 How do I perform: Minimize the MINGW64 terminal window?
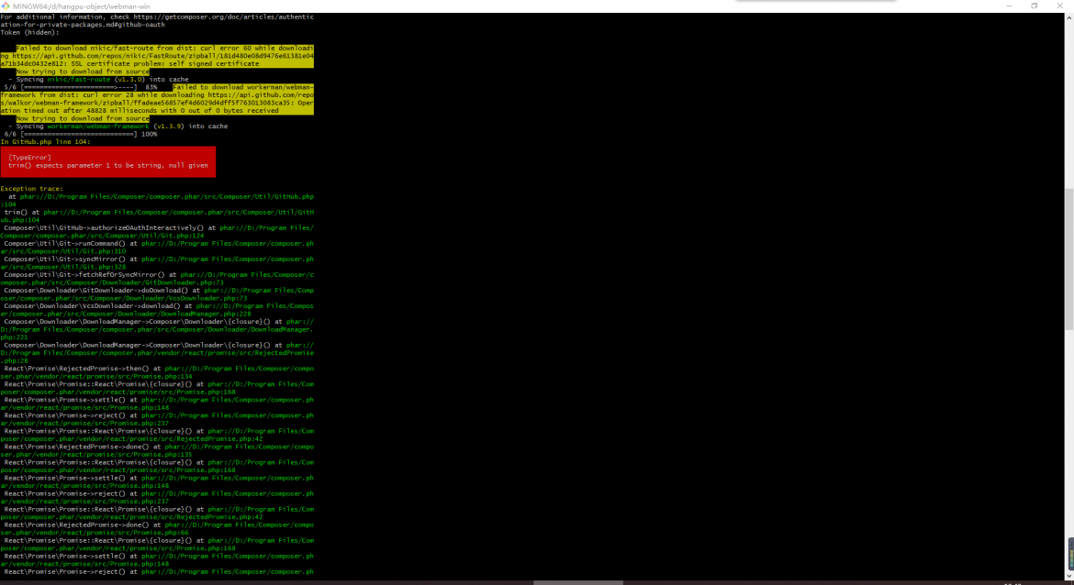[x=1009, y=6]
